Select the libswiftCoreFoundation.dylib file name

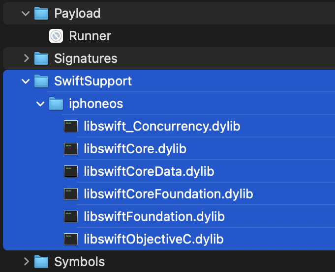click(168, 194)
